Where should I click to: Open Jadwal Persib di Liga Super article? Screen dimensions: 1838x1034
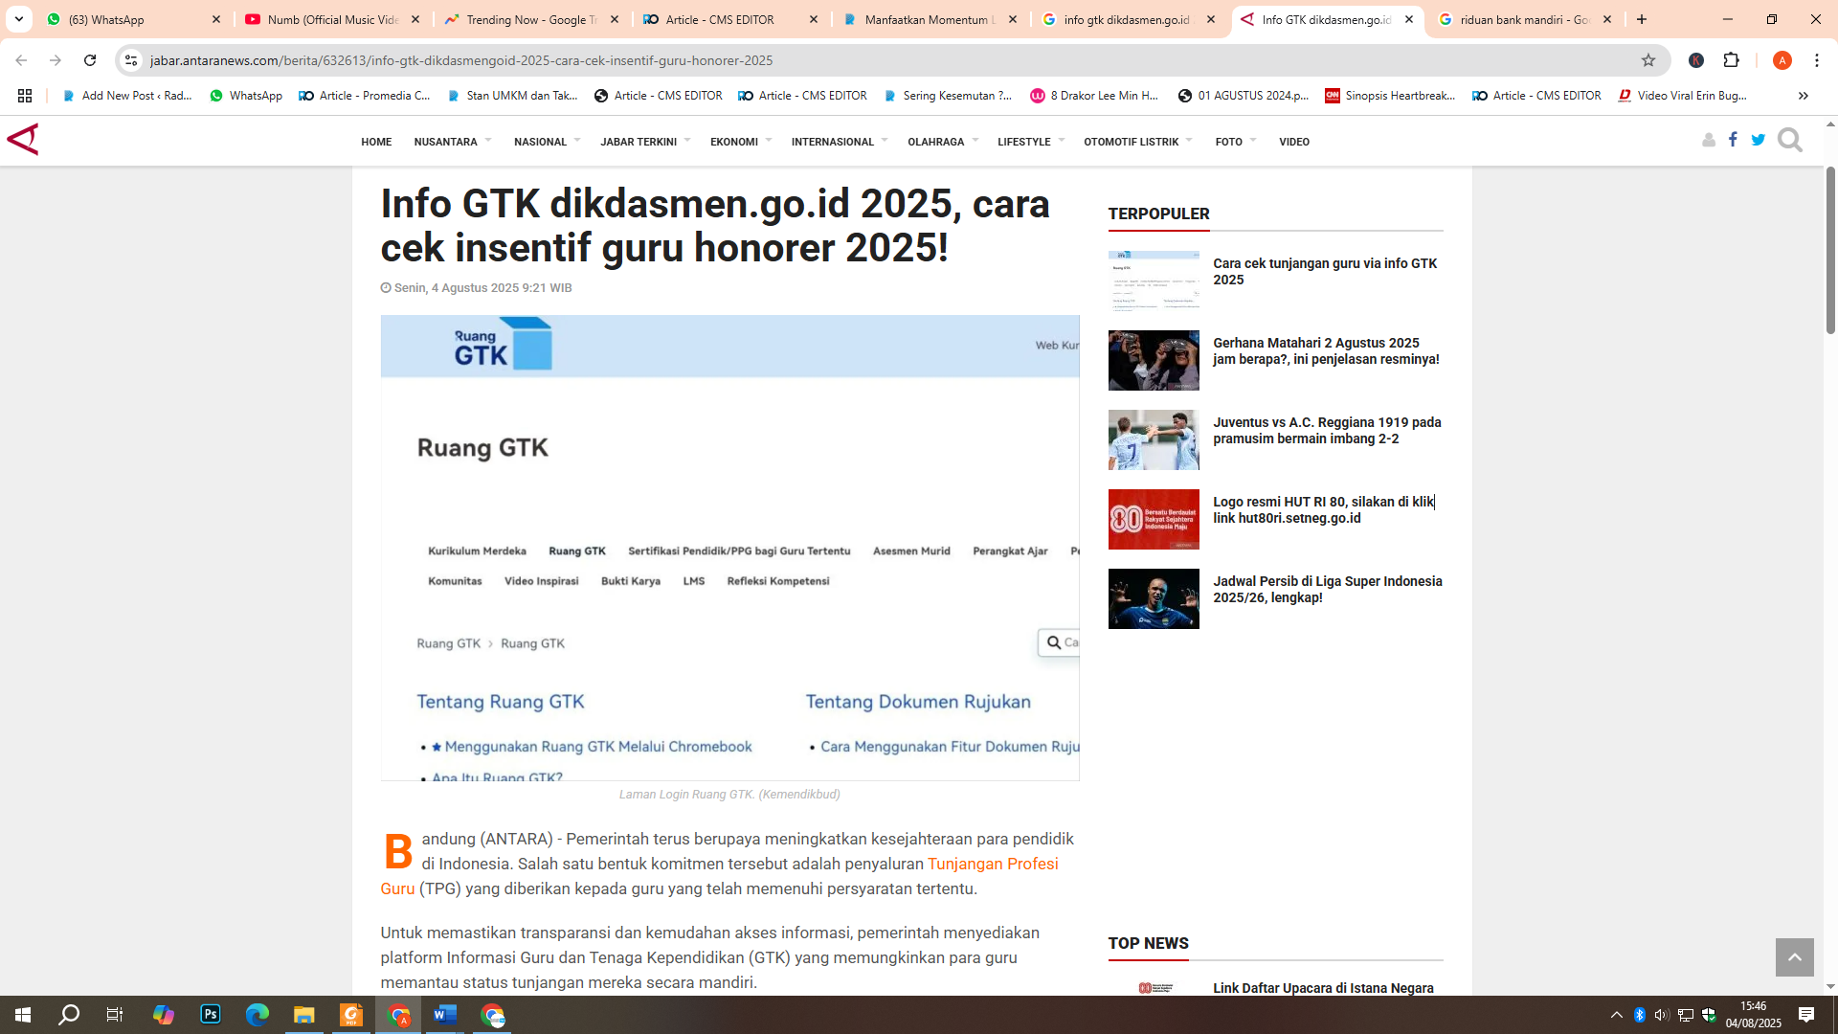point(1327,590)
